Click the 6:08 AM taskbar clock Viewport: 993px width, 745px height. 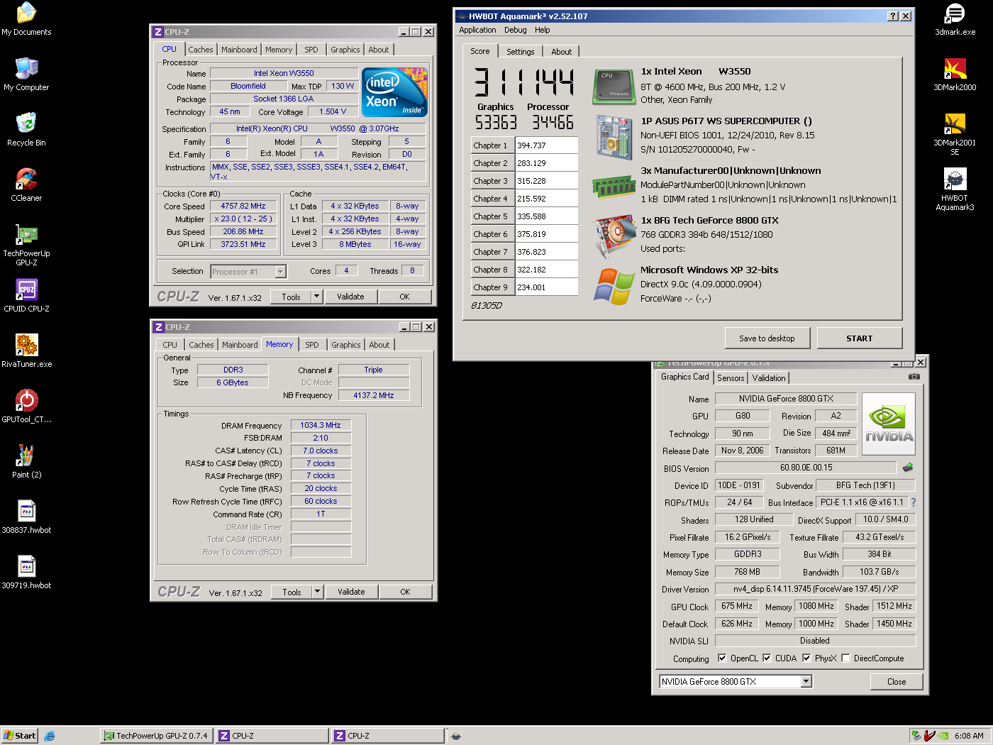(969, 736)
